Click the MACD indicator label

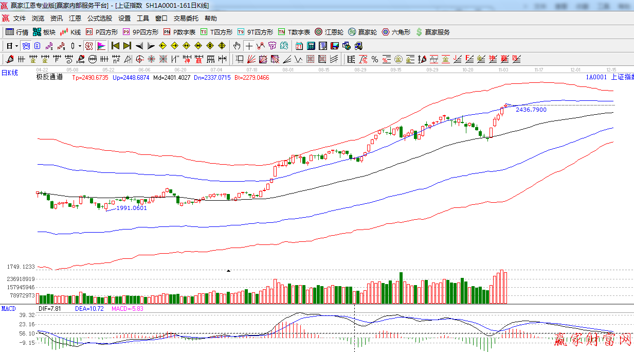8,308
